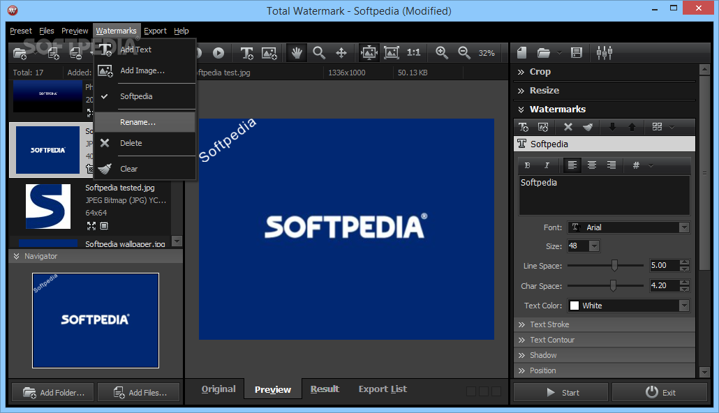This screenshot has width=719, height=413.
Task: Select the magnifier Zoom tool
Action: (x=319, y=53)
